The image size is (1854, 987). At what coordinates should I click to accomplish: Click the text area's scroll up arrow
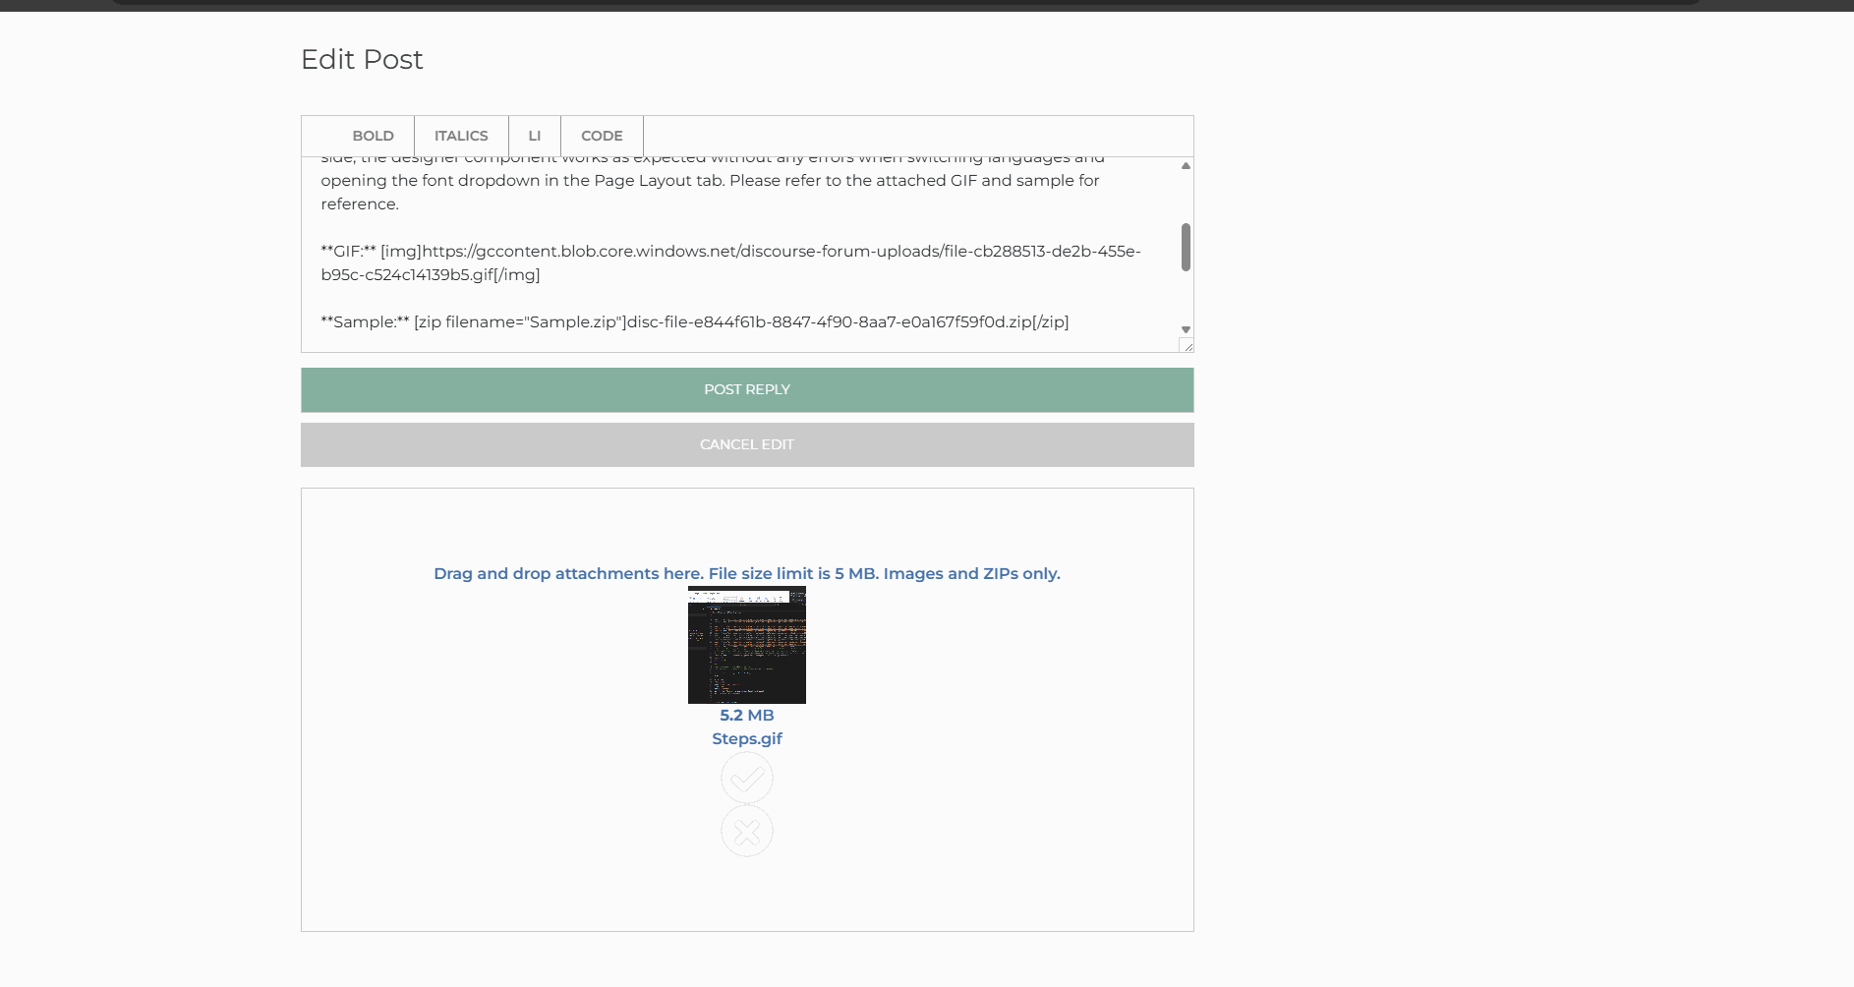click(1186, 166)
